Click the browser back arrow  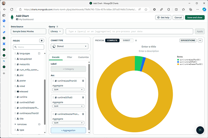click(5, 9)
